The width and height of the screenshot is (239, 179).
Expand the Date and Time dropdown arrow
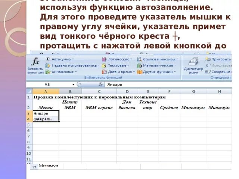[x=134, y=72]
